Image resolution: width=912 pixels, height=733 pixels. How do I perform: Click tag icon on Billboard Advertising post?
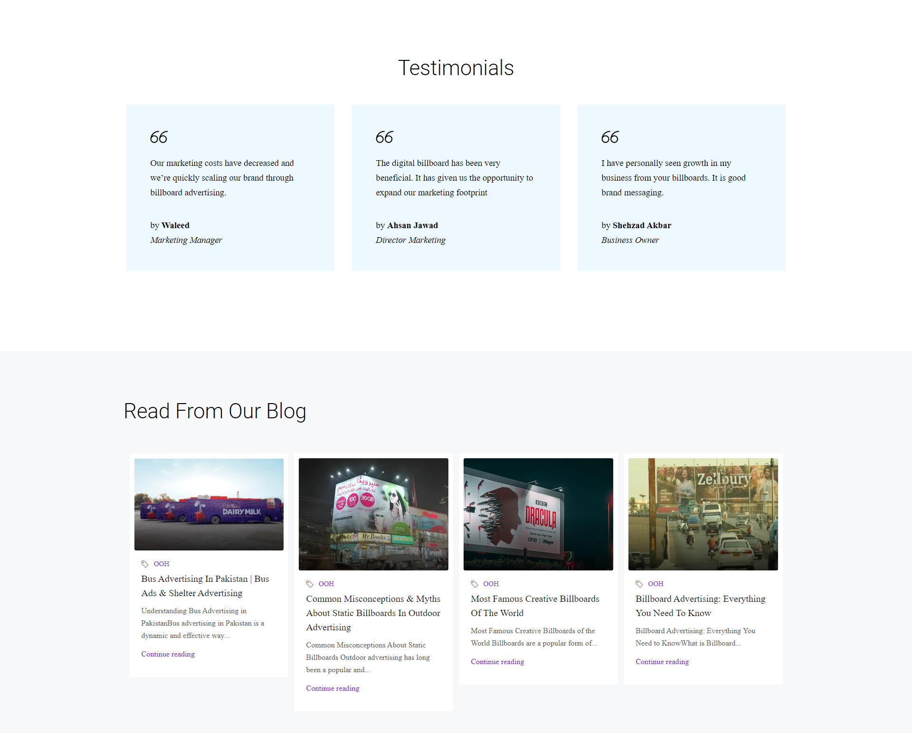(639, 584)
